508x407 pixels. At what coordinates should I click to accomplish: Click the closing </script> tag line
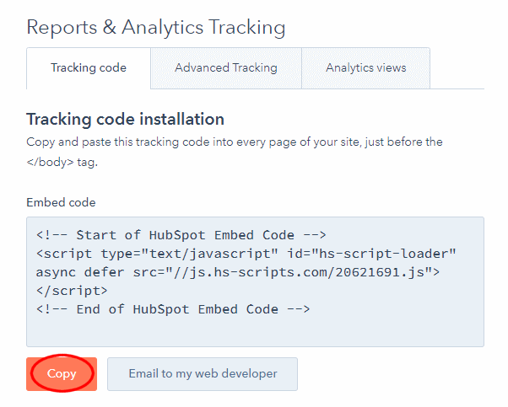tap(72, 291)
